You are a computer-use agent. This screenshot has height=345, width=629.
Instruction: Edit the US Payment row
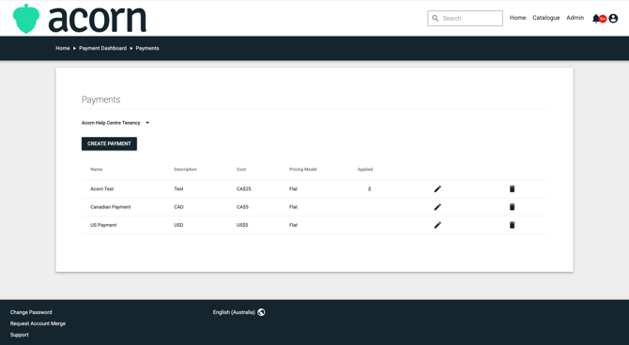coord(437,225)
